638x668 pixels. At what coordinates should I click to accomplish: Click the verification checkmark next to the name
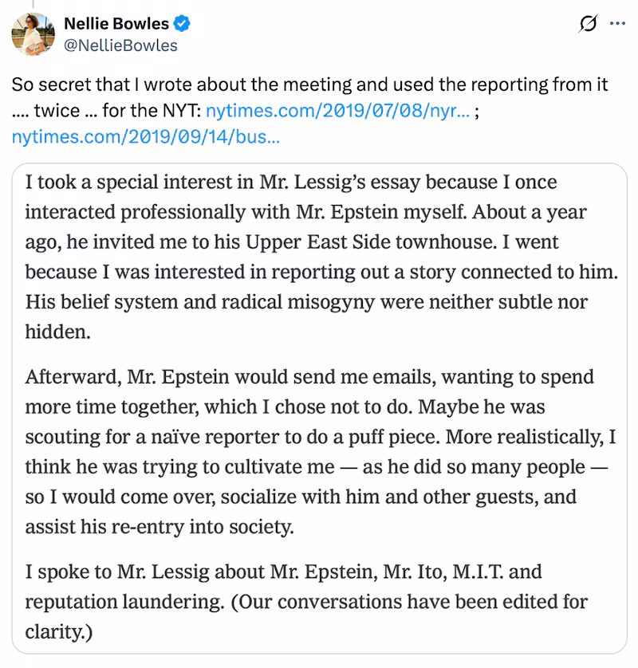(181, 24)
